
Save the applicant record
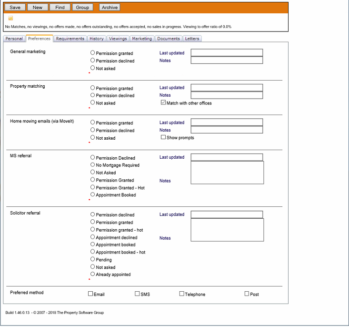coord(15,7)
